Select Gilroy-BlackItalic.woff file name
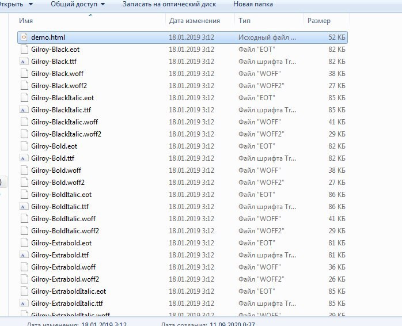The width and height of the screenshot is (402, 326). tap(65, 122)
